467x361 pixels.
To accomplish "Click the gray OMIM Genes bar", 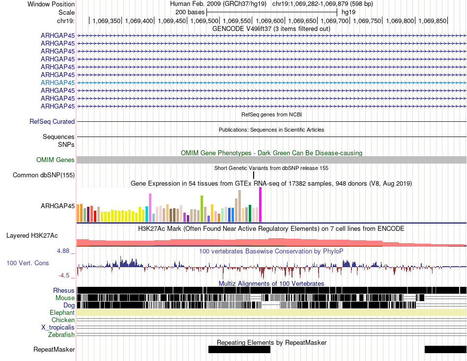I will pyautogui.click(x=271, y=160).
